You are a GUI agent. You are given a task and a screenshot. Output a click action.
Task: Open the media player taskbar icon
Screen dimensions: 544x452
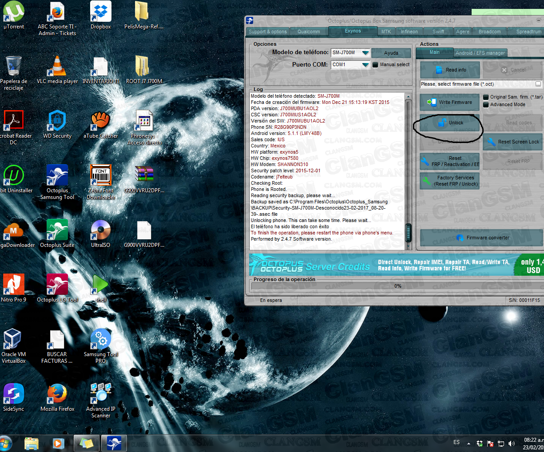(x=58, y=443)
